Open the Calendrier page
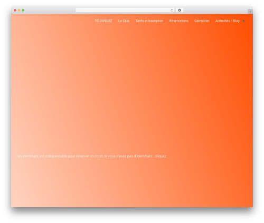This screenshot has height=223, width=264. [x=202, y=21]
